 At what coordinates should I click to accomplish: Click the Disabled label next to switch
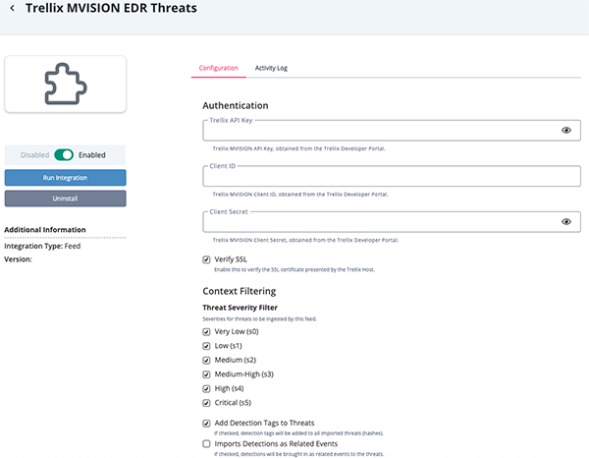click(x=34, y=155)
